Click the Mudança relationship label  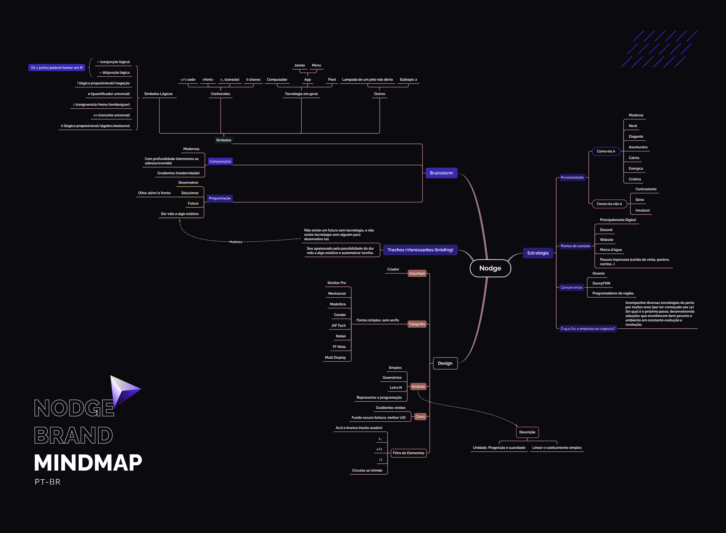pos(236,242)
